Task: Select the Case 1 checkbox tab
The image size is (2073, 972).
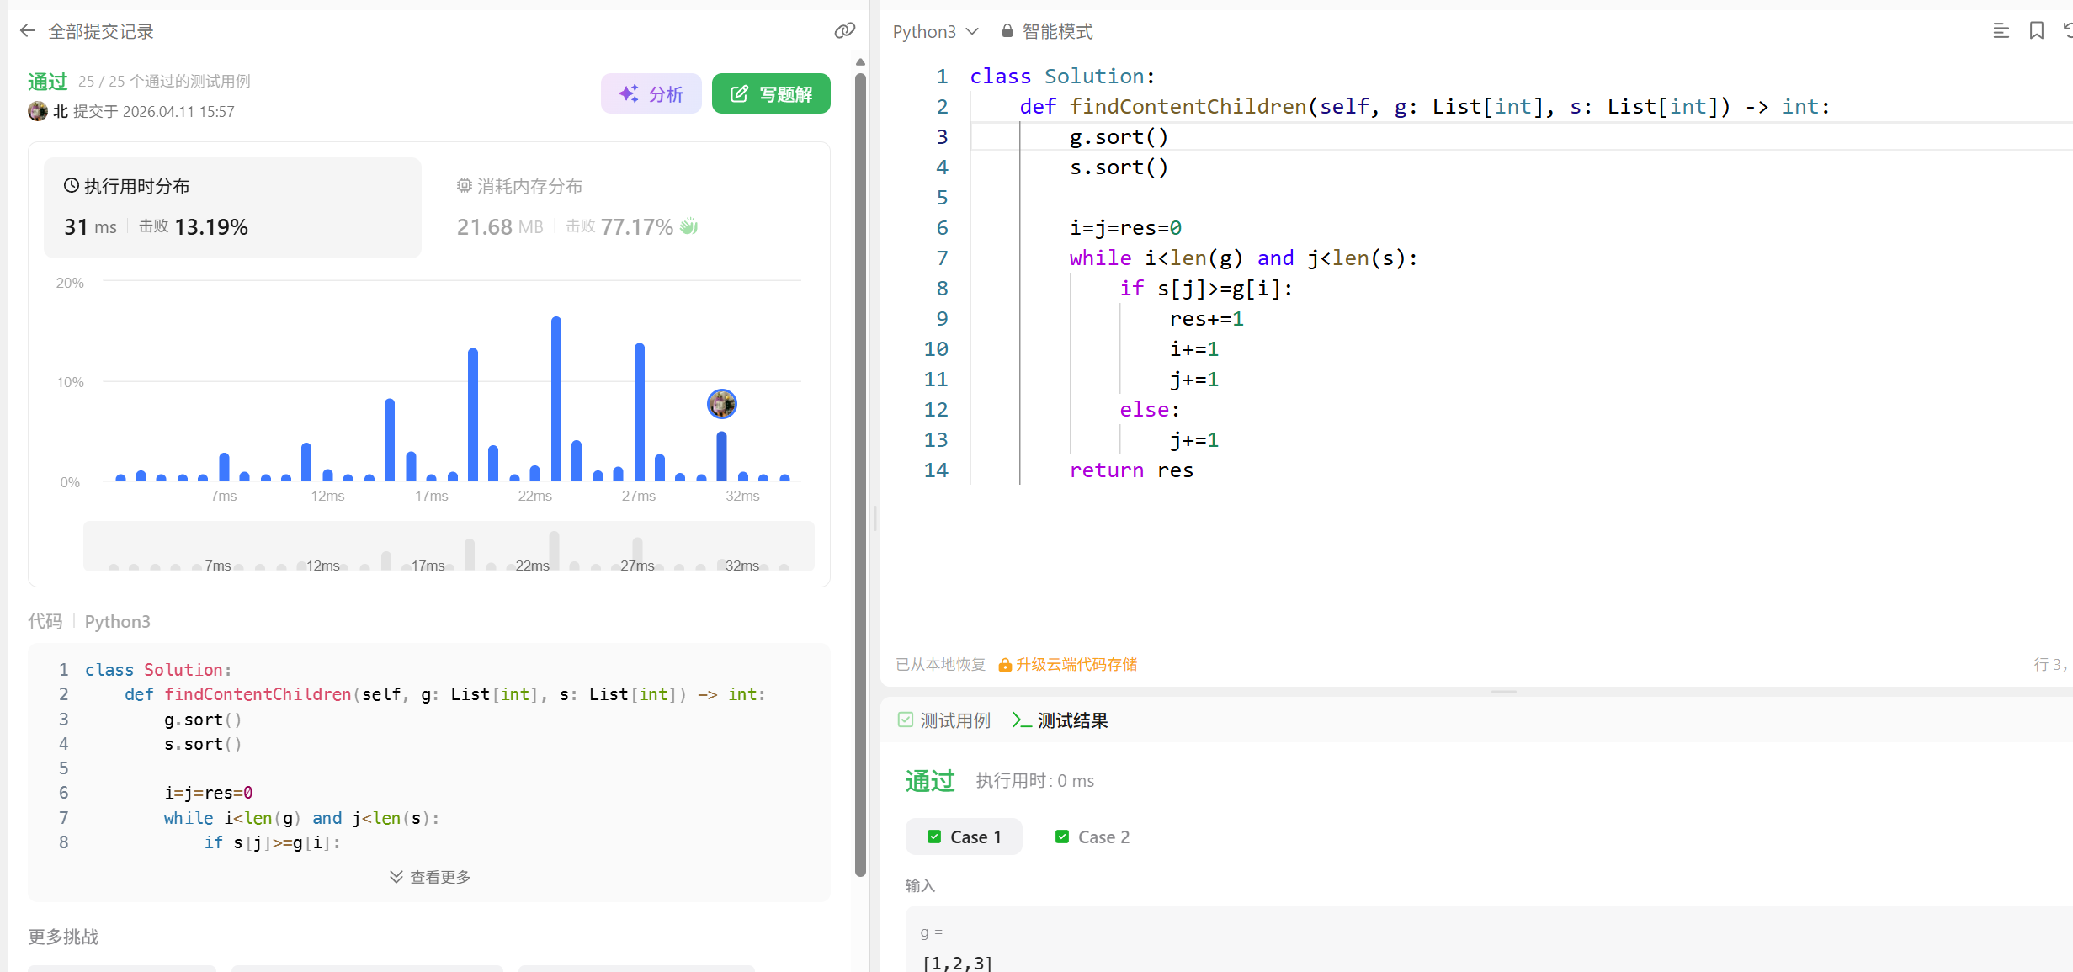Action: [964, 837]
